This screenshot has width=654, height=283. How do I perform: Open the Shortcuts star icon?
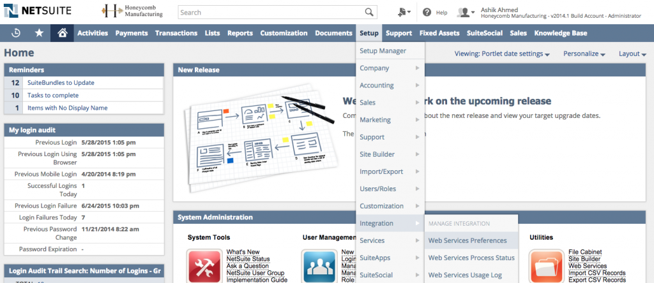pos(39,33)
